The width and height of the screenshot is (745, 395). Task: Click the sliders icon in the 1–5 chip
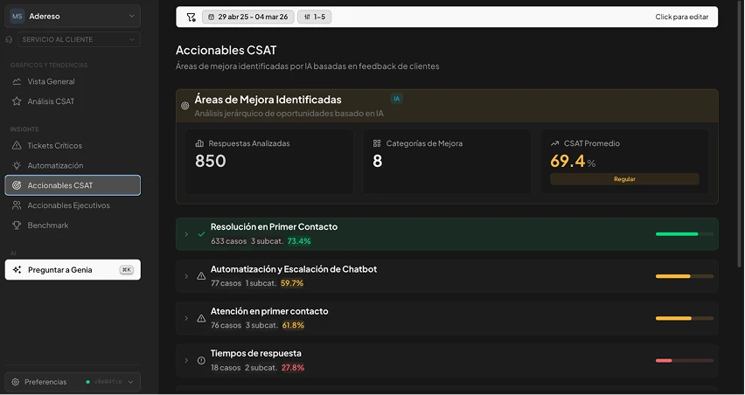307,17
